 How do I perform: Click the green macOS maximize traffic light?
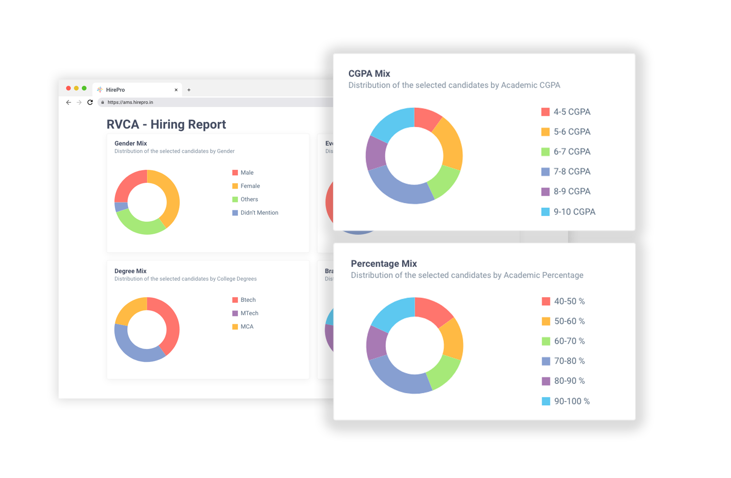click(84, 88)
